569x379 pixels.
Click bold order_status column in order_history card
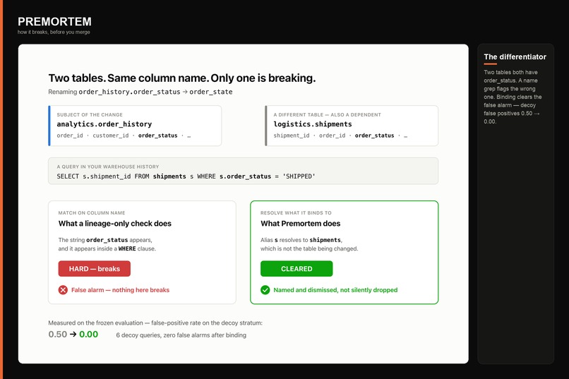pos(158,136)
